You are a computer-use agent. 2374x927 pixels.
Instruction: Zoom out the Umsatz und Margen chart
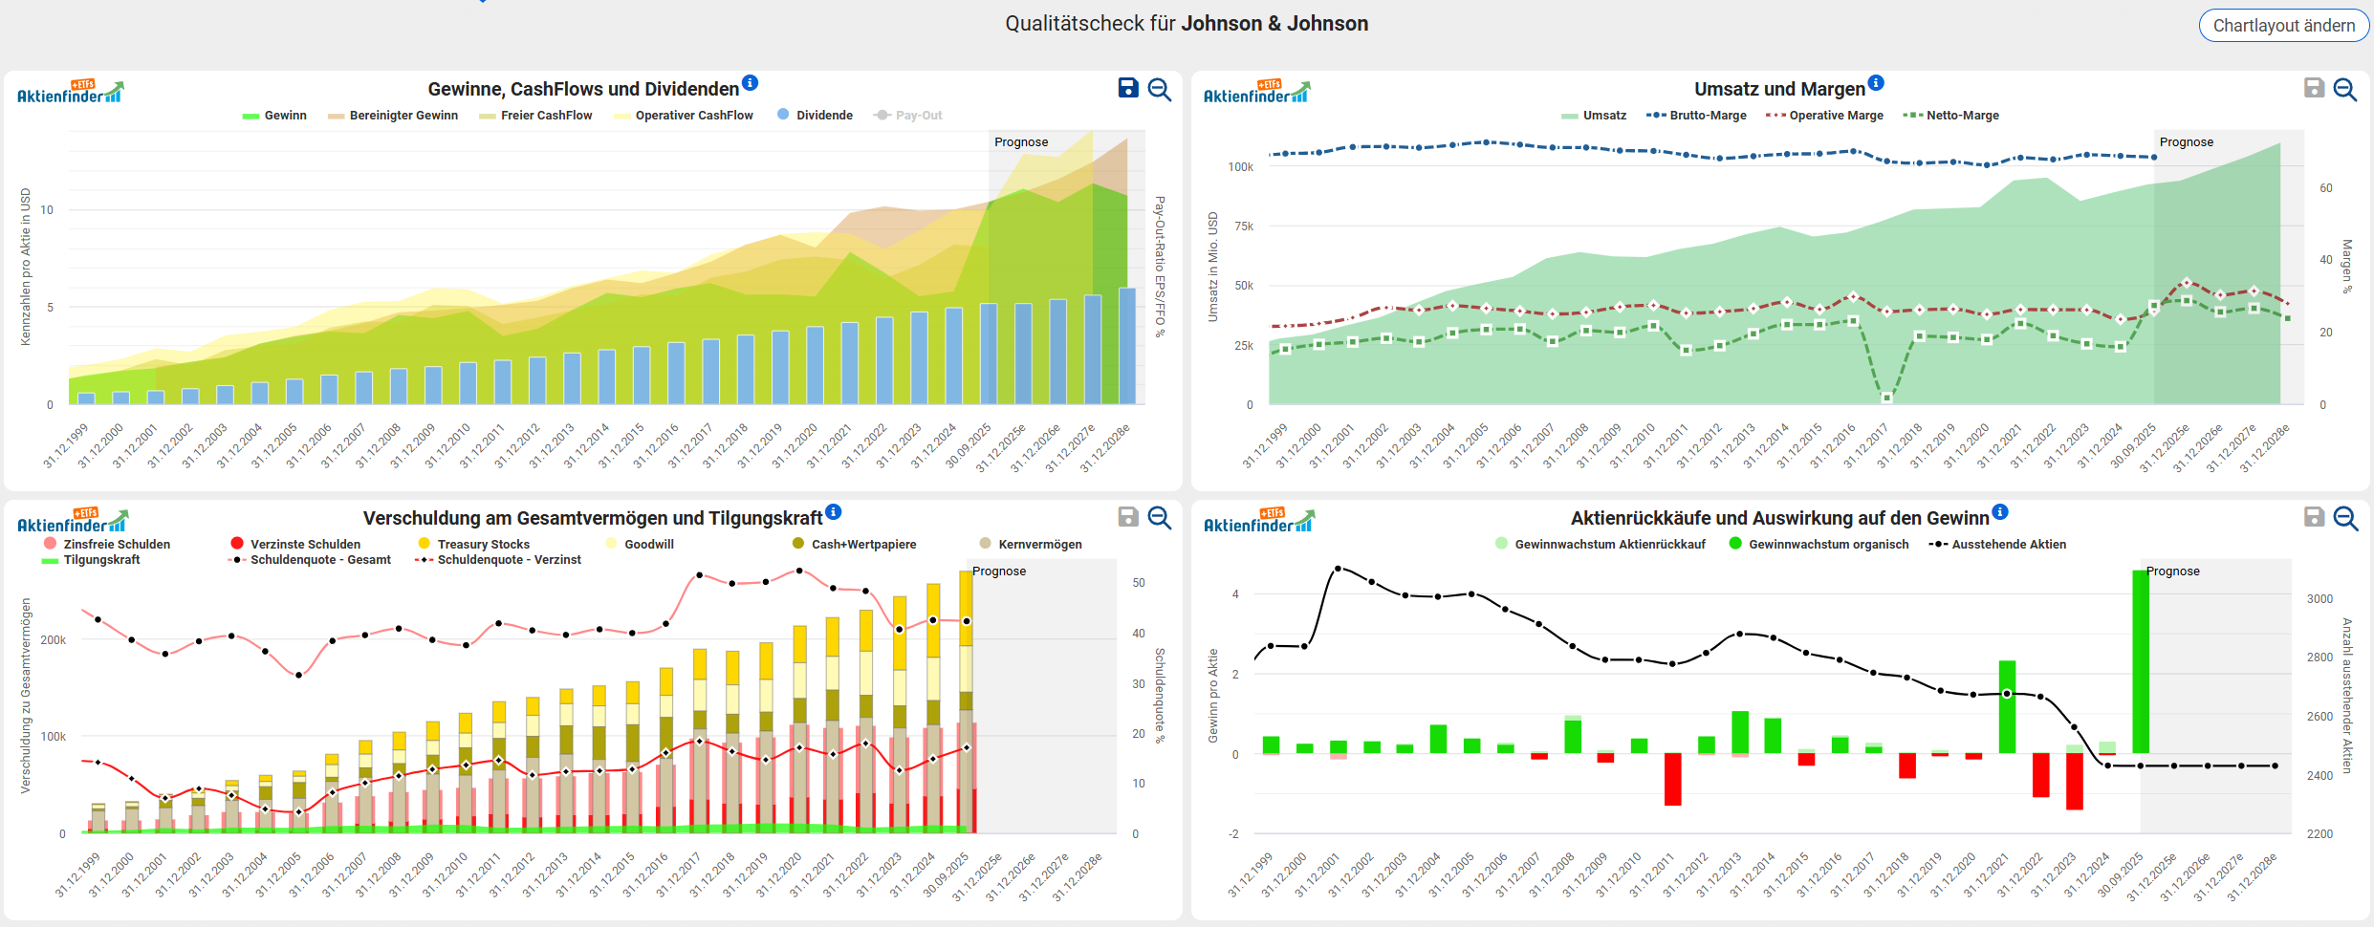2345,90
